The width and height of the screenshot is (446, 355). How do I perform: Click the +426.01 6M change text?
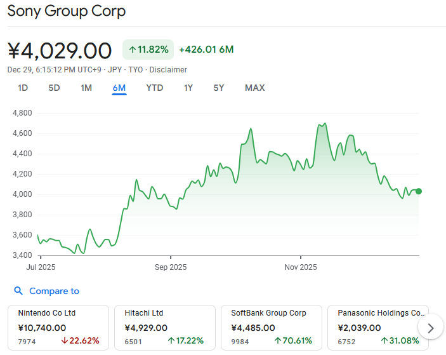206,50
